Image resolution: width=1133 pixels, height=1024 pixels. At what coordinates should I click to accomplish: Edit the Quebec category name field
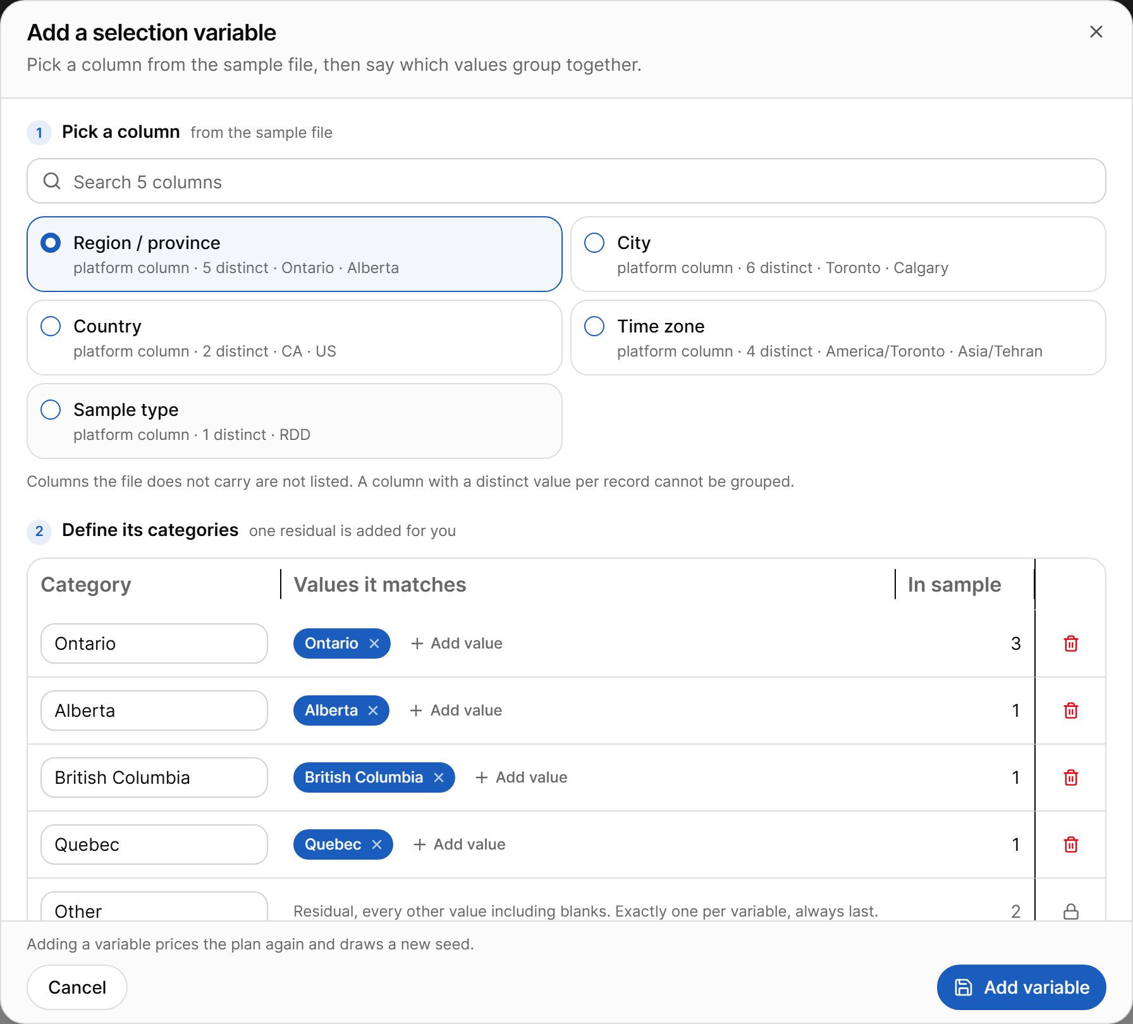pyautogui.click(x=154, y=844)
